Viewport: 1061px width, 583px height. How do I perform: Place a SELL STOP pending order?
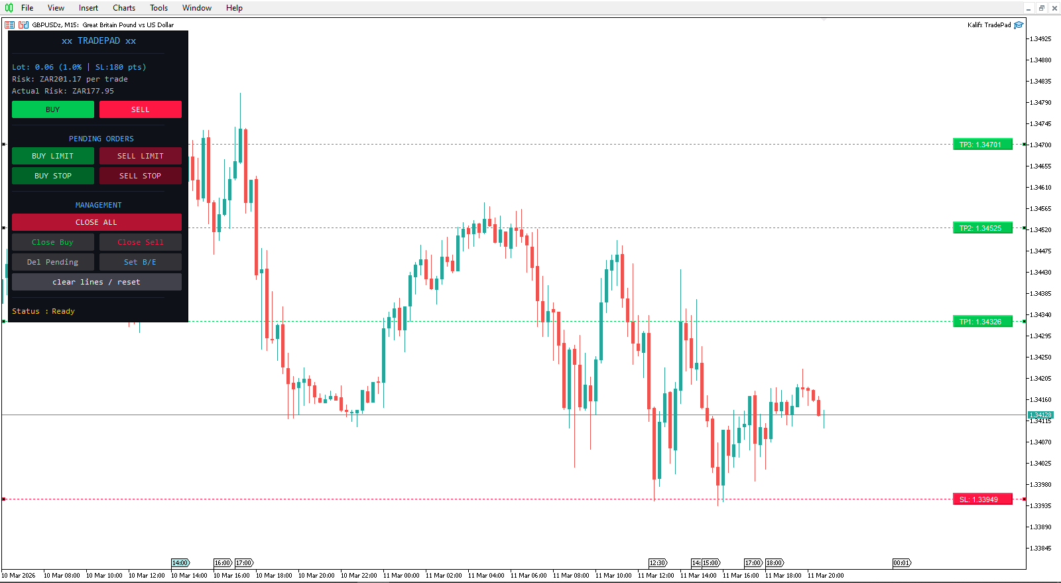point(140,176)
